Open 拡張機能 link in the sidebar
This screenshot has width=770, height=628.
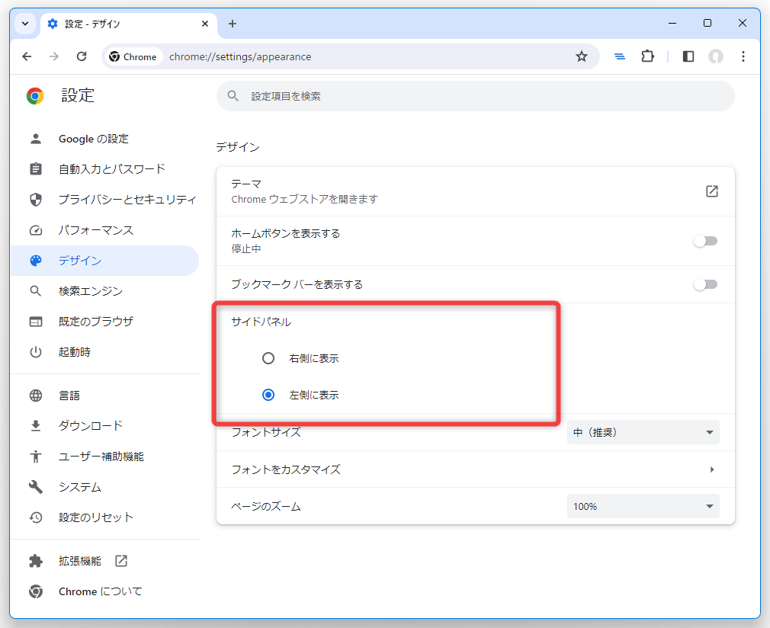coord(104,561)
